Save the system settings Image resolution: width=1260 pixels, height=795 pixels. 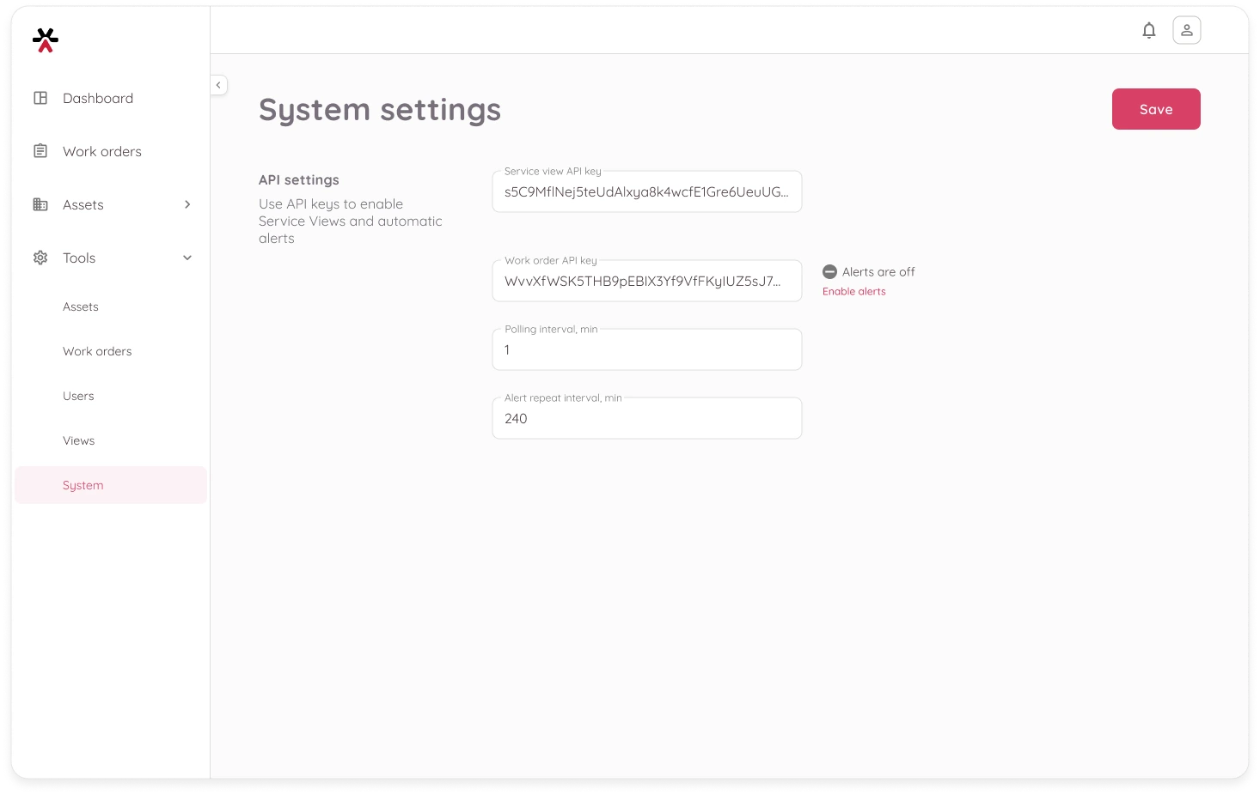1155,109
